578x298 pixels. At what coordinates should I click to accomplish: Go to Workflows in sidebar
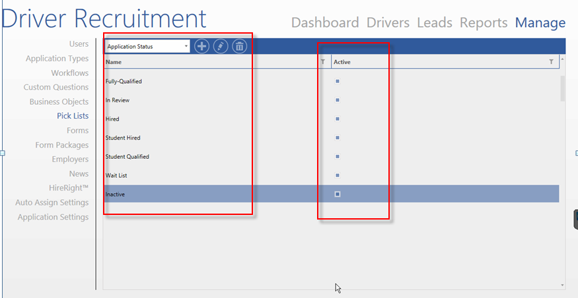(x=69, y=73)
